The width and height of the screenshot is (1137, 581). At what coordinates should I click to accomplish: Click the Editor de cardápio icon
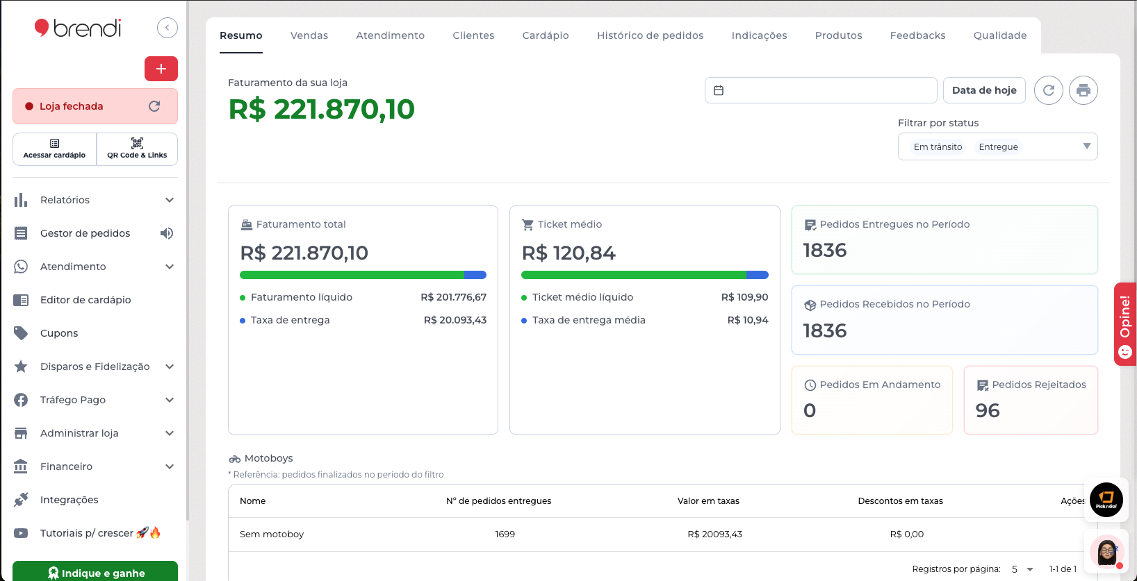pos(21,300)
